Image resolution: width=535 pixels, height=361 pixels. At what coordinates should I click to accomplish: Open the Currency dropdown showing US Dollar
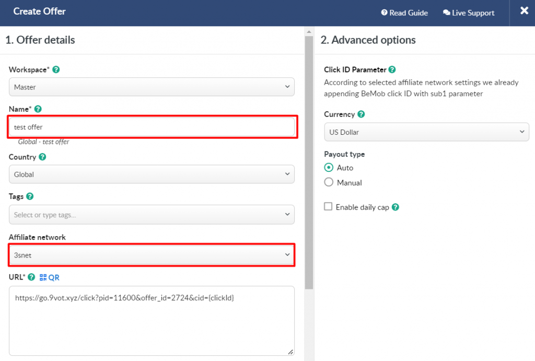pyautogui.click(x=426, y=132)
